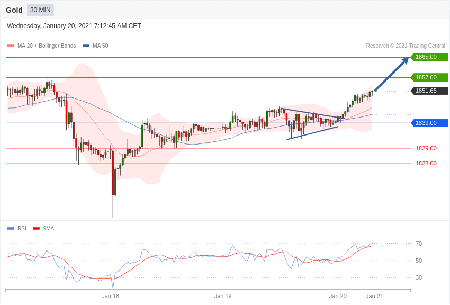Toggle the MA 50 legend item

(x=95, y=46)
